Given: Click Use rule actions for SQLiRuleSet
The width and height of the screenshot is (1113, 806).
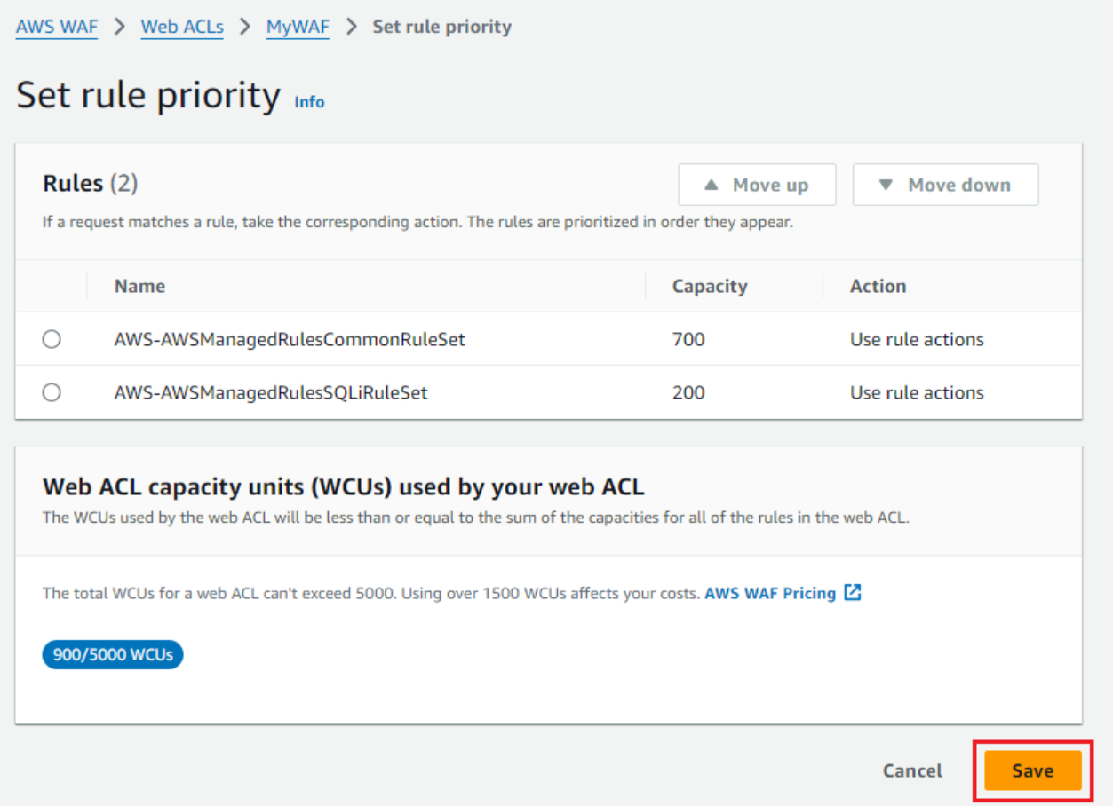Looking at the screenshot, I should [x=917, y=392].
